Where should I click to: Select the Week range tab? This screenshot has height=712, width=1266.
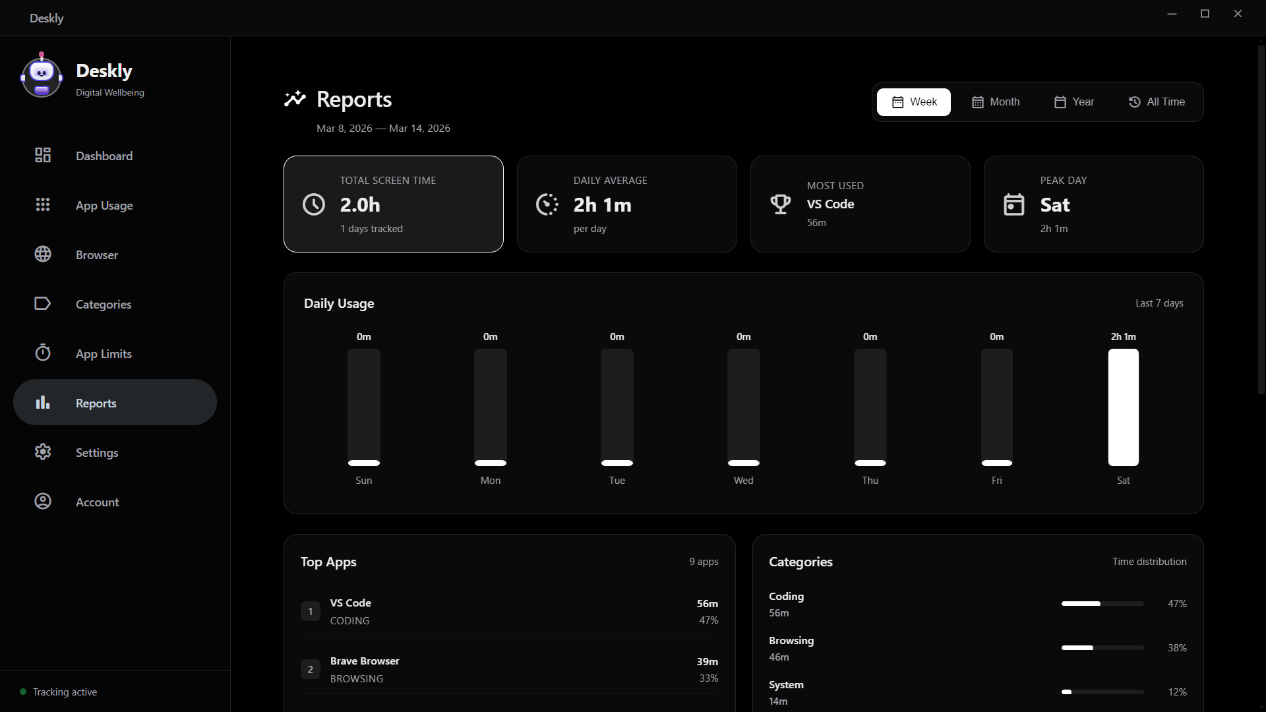coord(914,102)
